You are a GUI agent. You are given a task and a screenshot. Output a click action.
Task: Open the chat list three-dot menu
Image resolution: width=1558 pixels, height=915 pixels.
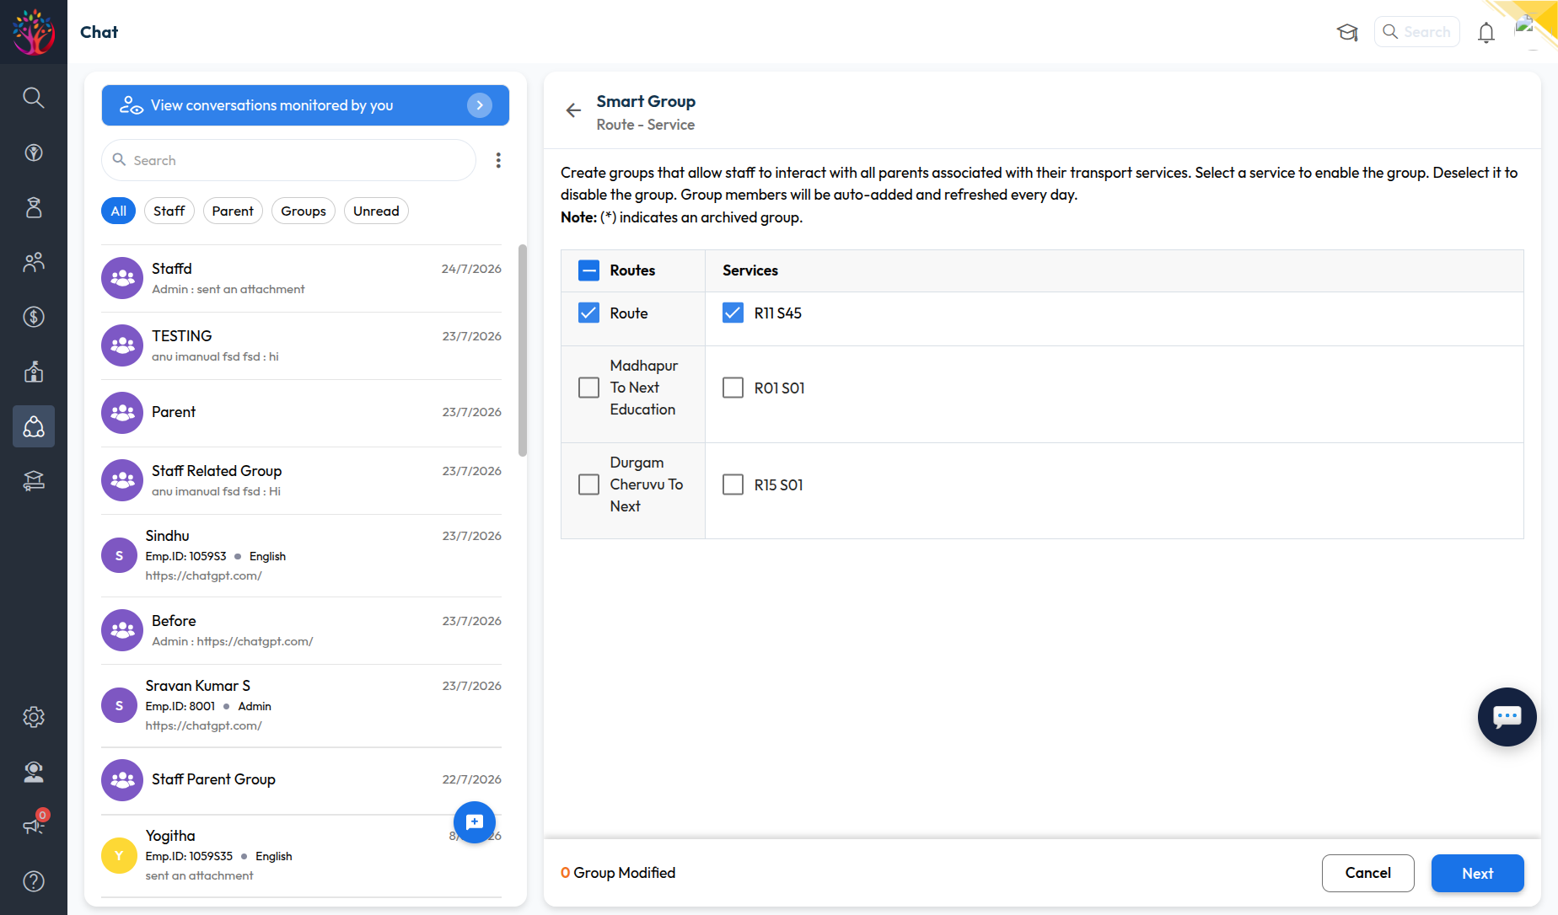coord(498,160)
